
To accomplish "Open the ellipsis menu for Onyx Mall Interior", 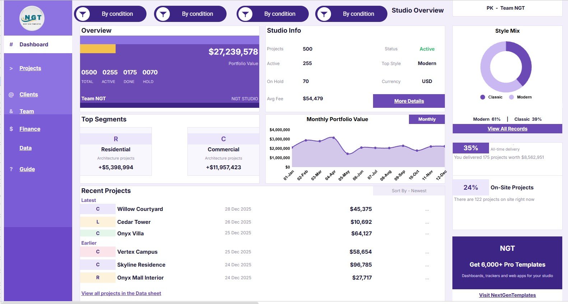I will (427, 278).
